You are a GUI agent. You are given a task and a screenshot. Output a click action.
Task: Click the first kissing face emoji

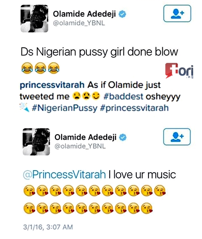coord(29,190)
